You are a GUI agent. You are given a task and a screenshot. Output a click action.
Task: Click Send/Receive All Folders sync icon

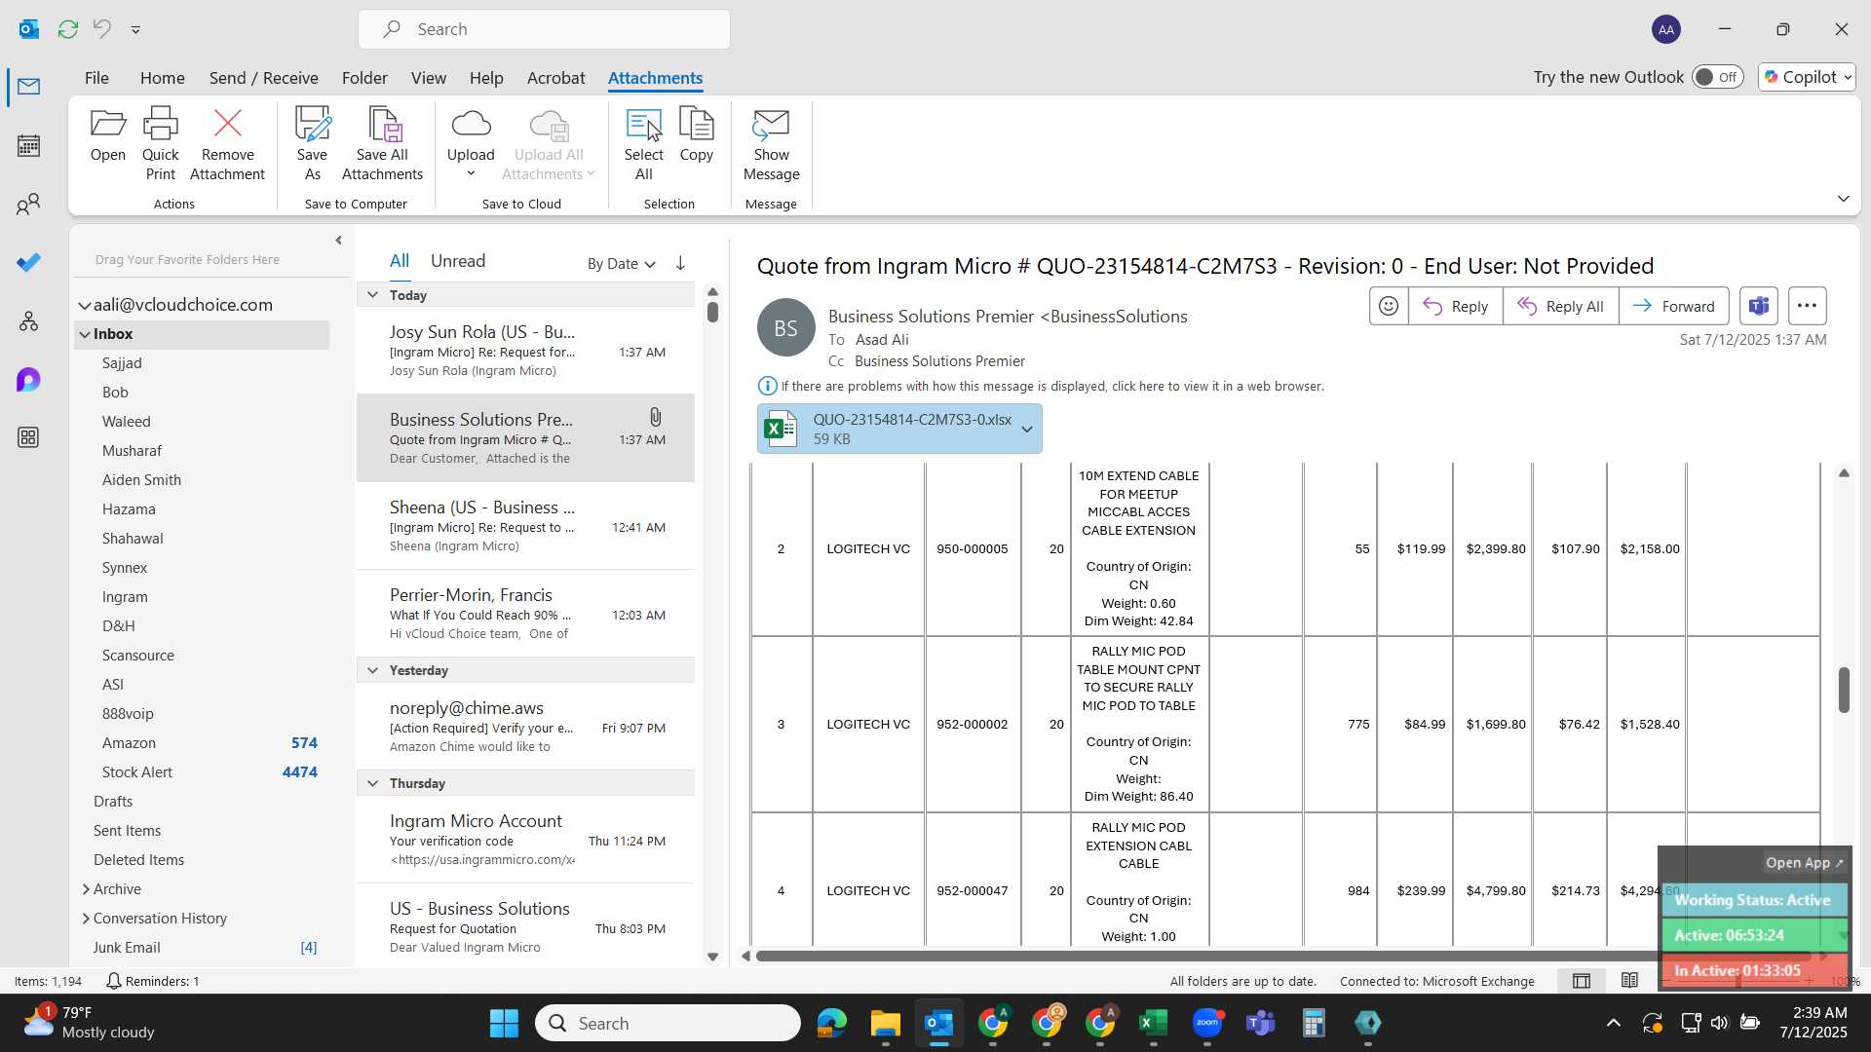point(67,29)
